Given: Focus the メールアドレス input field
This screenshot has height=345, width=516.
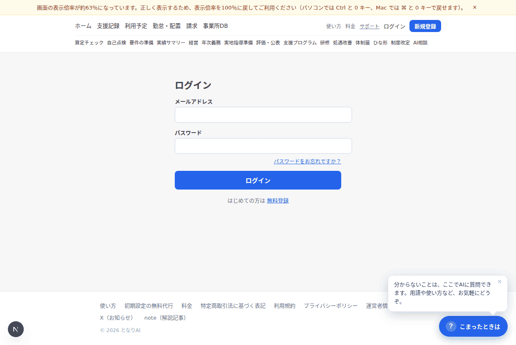Looking at the screenshot, I should pos(263,115).
